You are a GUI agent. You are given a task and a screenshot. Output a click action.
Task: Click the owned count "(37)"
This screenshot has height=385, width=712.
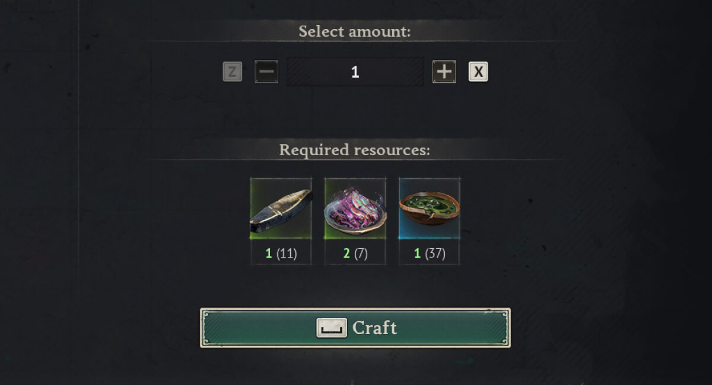click(435, 254)
